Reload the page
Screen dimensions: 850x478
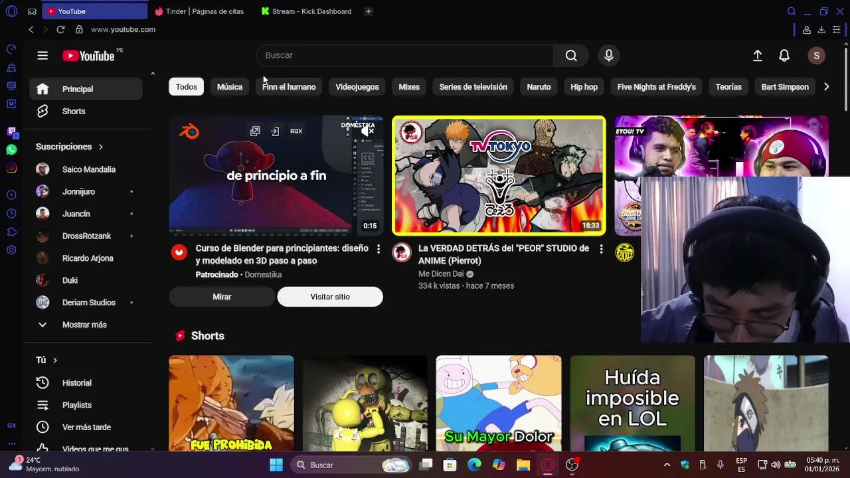coord(60,29)
